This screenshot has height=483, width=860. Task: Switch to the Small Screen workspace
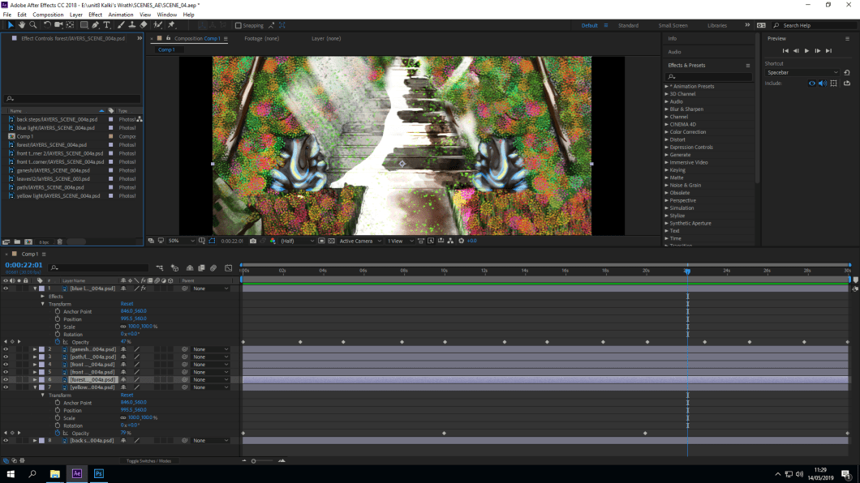point(673,25)
